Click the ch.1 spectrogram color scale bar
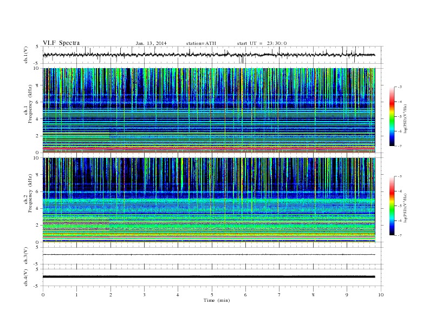 [392, 116]
